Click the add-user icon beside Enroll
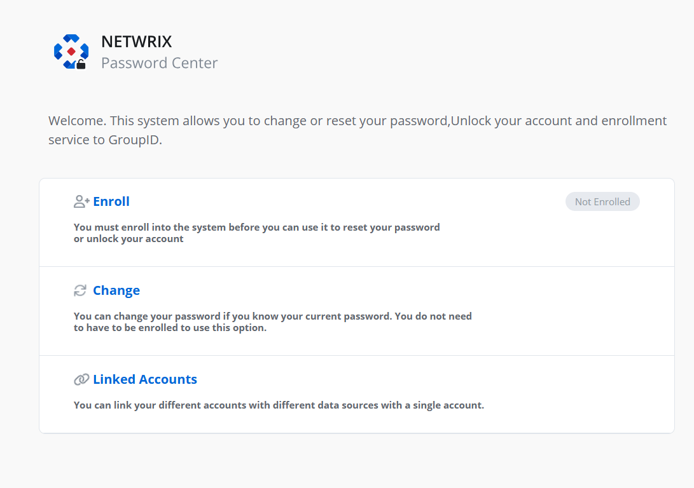Image resolution: width=694 pixels, height=488 pixels. click(81, 202)
